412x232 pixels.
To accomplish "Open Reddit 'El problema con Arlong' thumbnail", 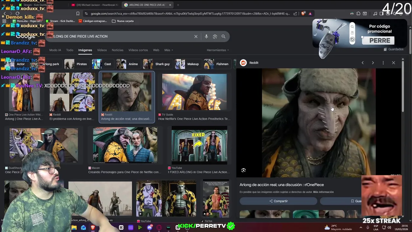I will 72,92.
